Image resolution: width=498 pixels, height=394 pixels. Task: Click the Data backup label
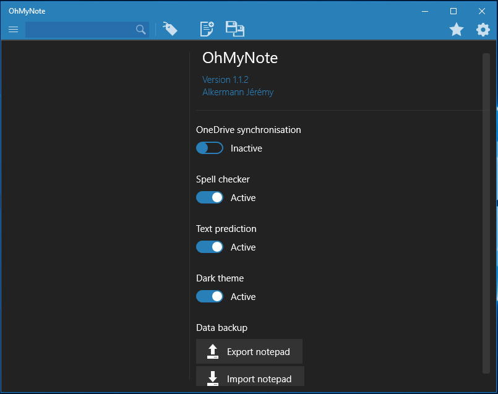point(221,328)
